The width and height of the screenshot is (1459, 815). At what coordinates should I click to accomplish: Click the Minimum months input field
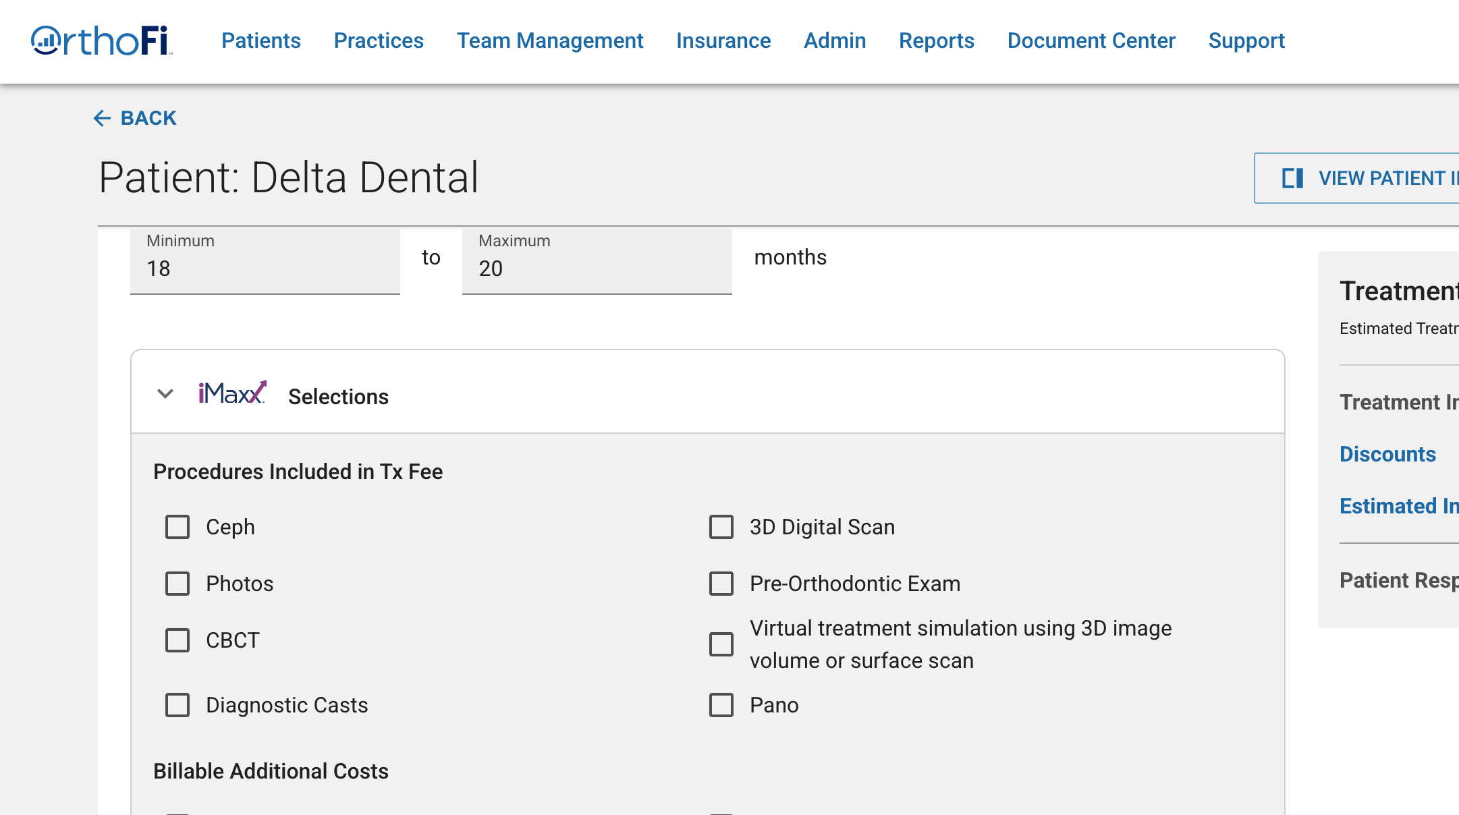(x=265, y=269)
